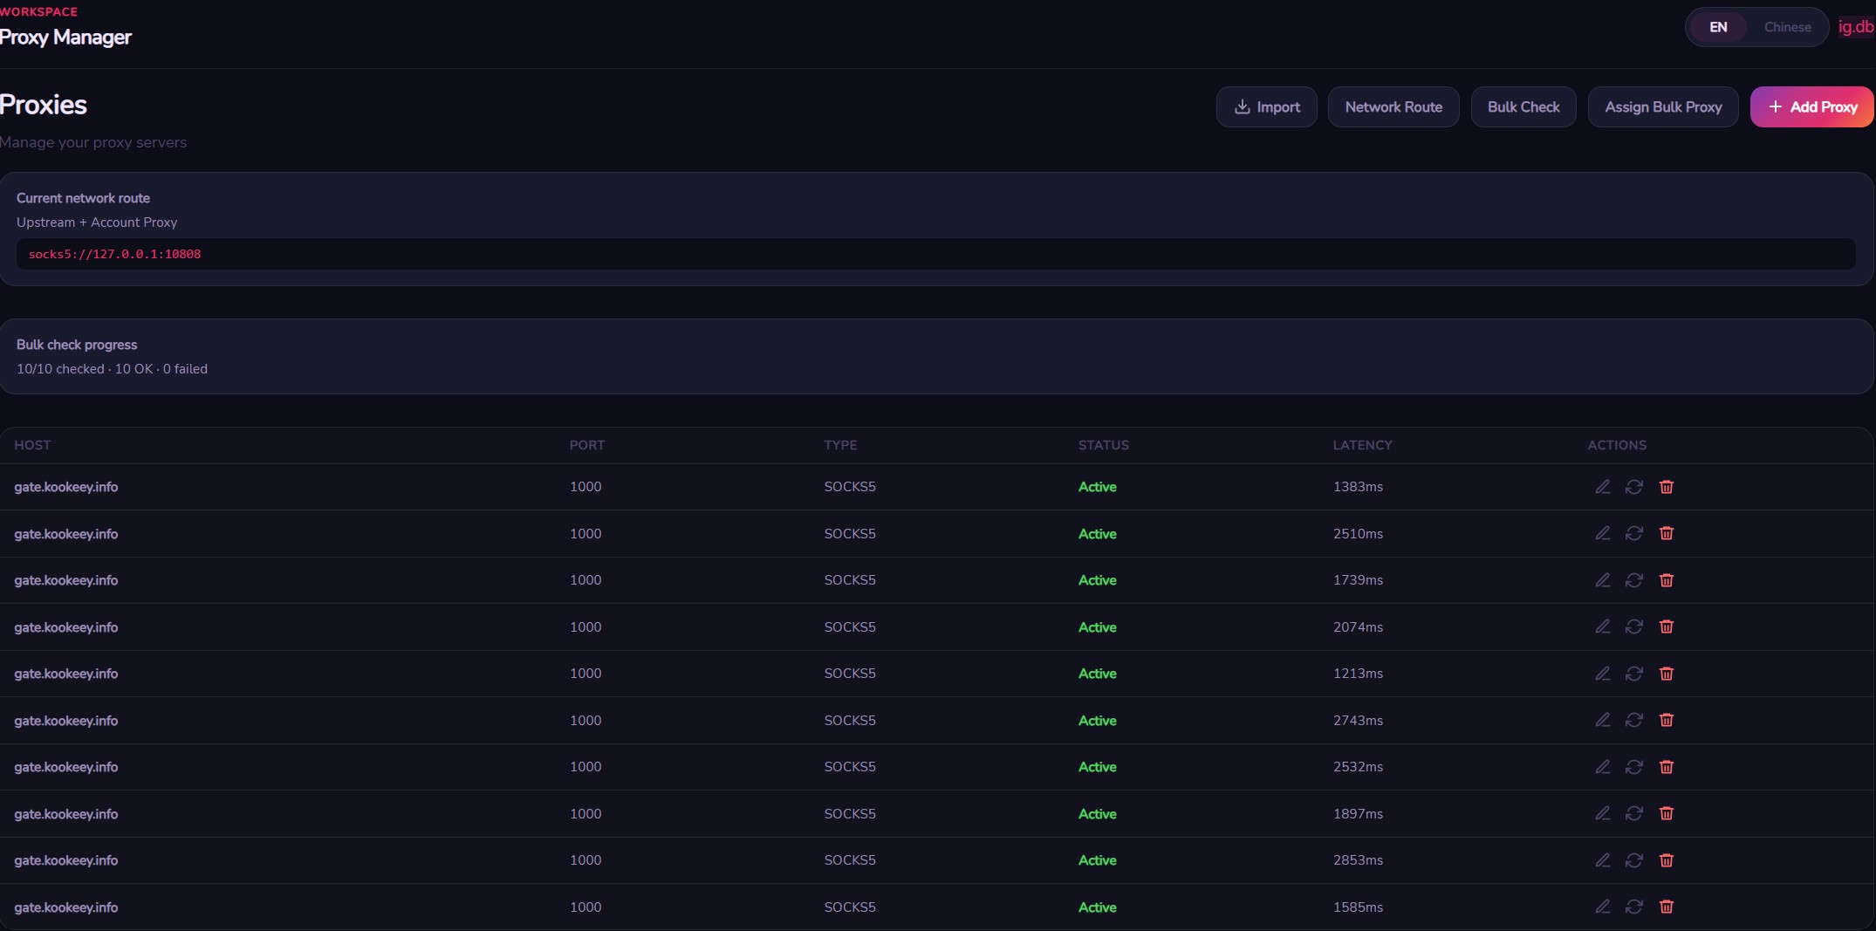Click port 1000 in the 2074ms row
The width and height of the screenshot is (1876, 931).
click(x=585, y=627)
